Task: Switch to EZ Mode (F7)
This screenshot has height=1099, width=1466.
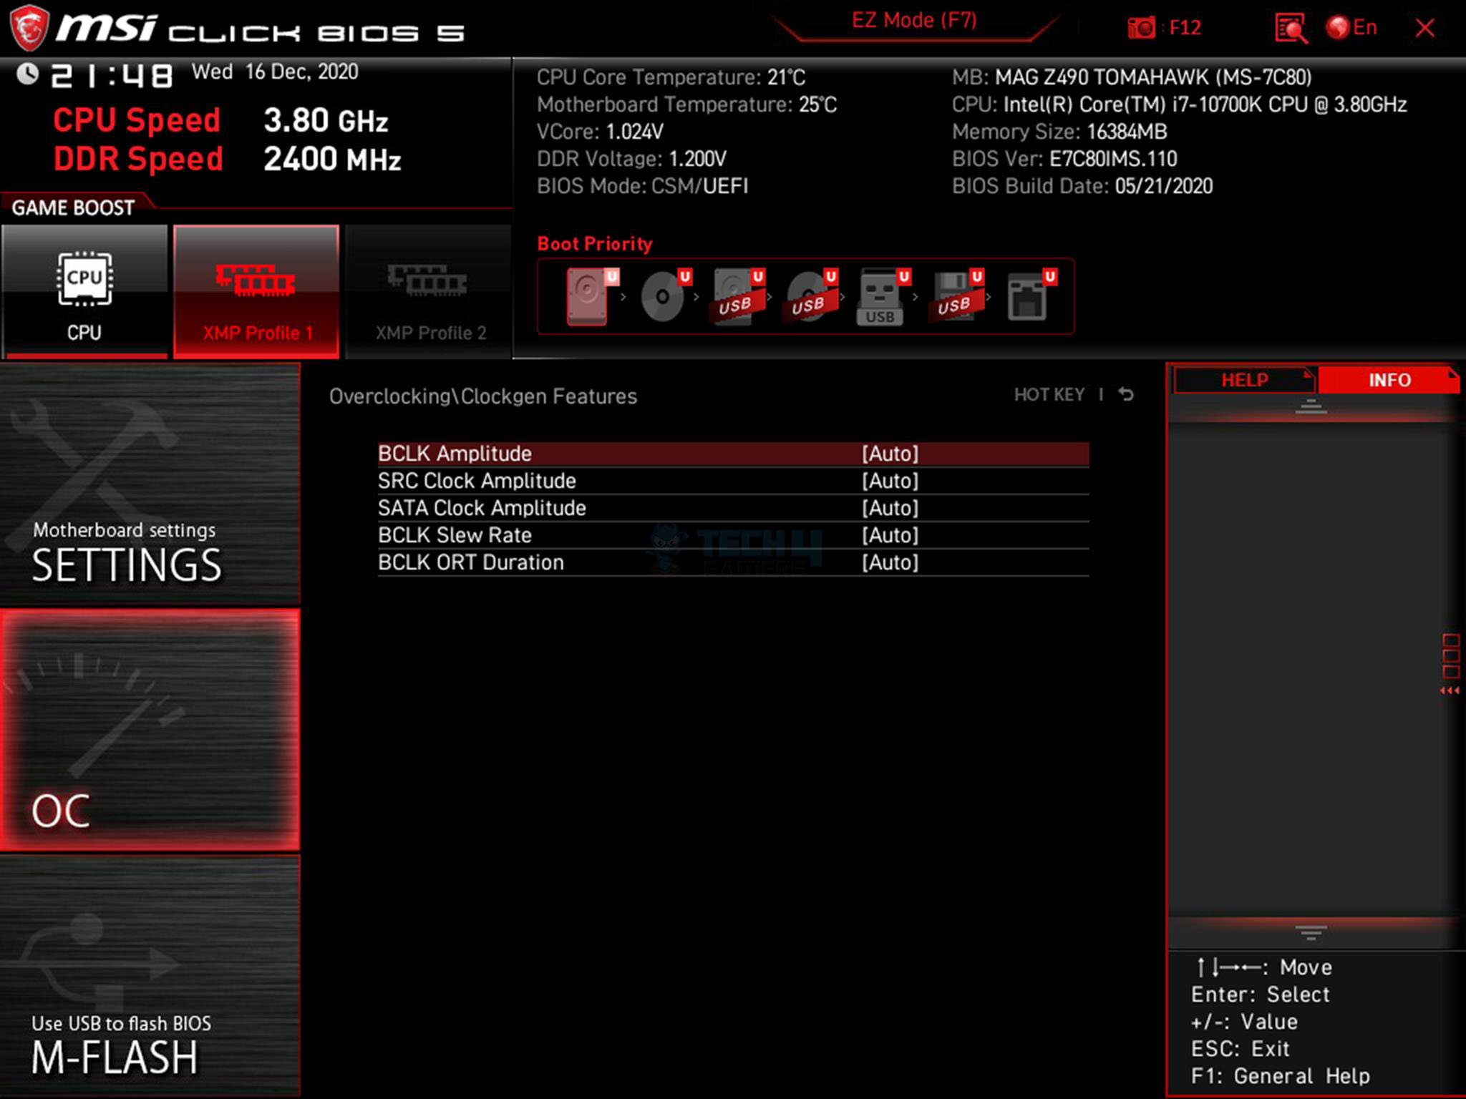Action: click(914, 20)
